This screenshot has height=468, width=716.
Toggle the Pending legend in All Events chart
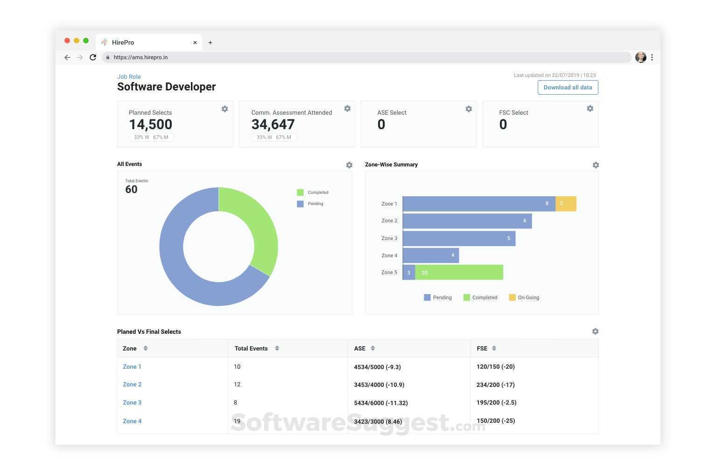(310, 204)
